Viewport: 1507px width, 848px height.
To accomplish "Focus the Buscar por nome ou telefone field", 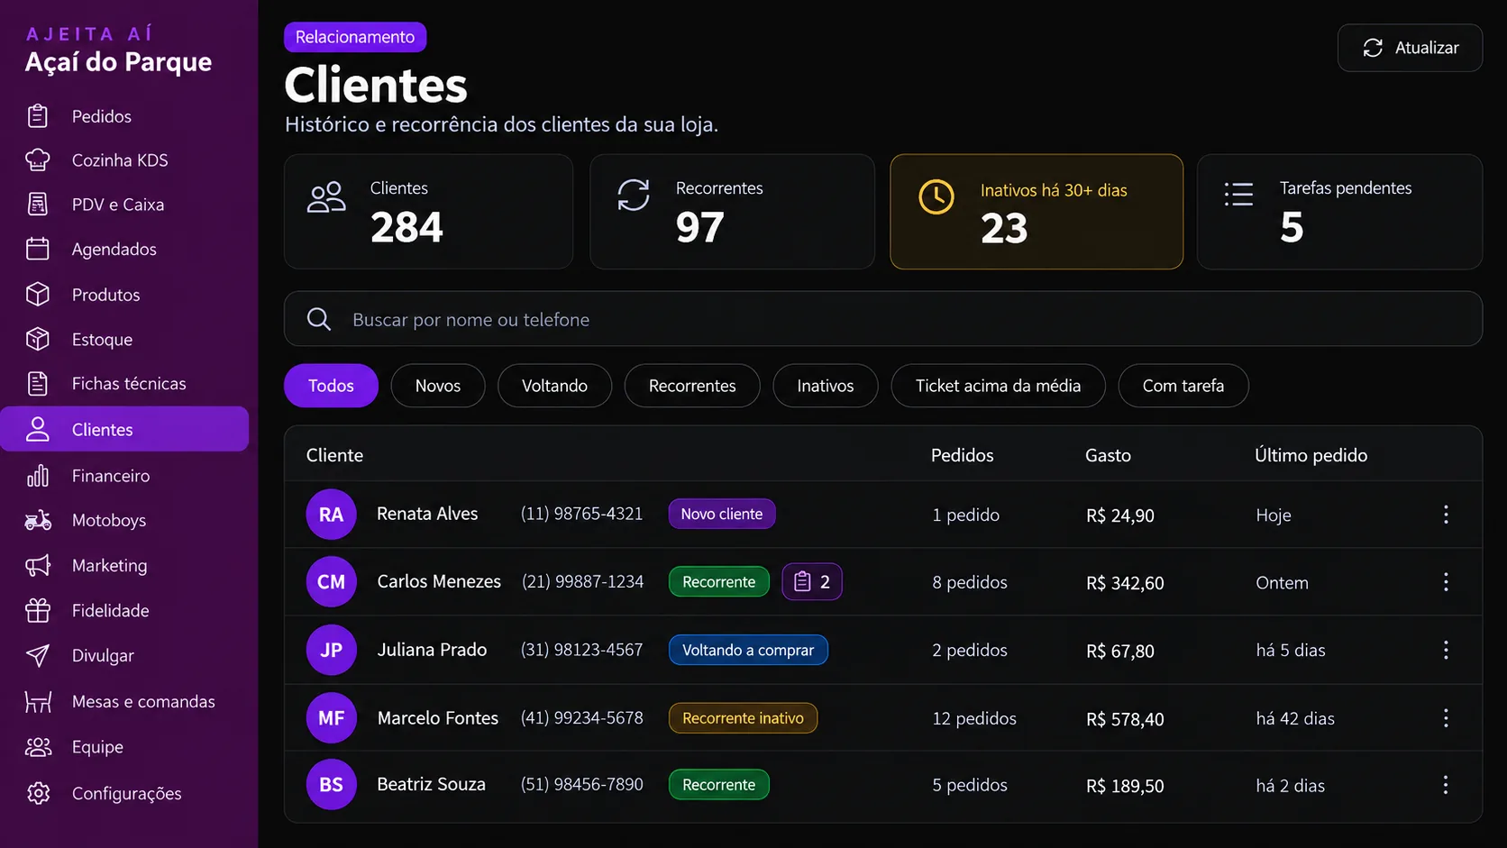I will coord(883,319).
